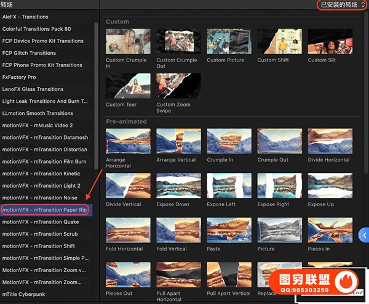Viewport: 369px width, 304px height.
Task: Pick the Custom Crumple In transition thumbnail
Action: coord(128,42)
